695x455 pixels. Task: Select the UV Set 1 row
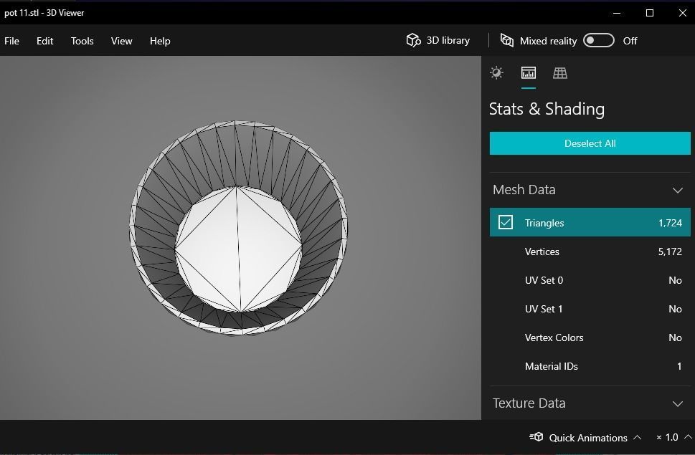coord(590,309)
